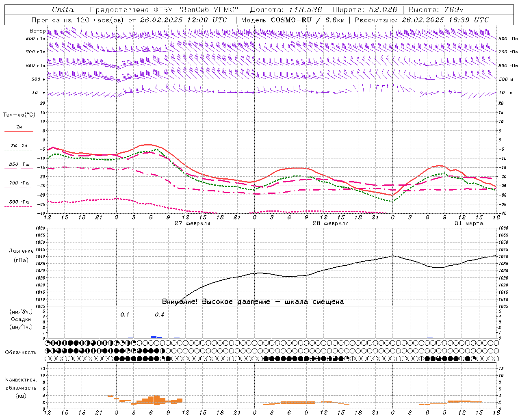Click the "Рассчитано: 26.02.2025 16:39 UTC" timestamp
The width and height of the screenshot is (520, 416).
click(x=422, y=20)
